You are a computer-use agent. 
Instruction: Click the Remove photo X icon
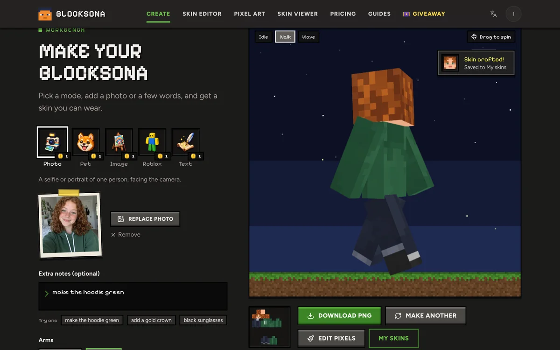[113, 235]
